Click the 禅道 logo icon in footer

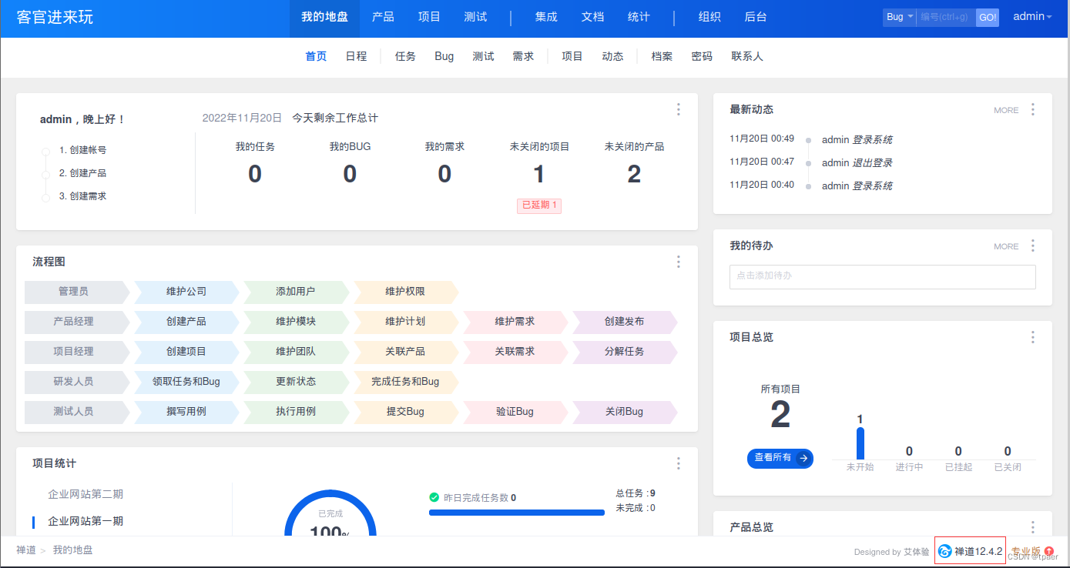click(x=945, y=551)
